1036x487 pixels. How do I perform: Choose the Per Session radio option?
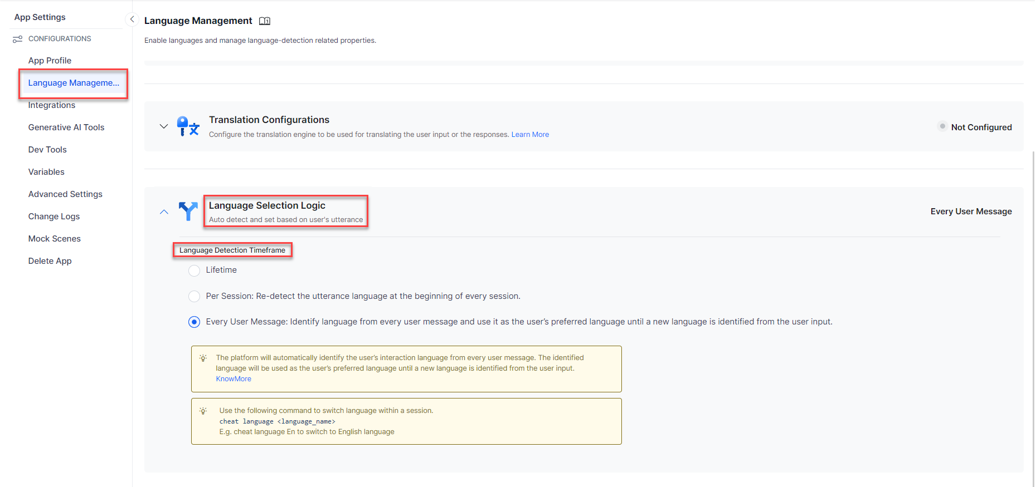click(x=194, y=296)
